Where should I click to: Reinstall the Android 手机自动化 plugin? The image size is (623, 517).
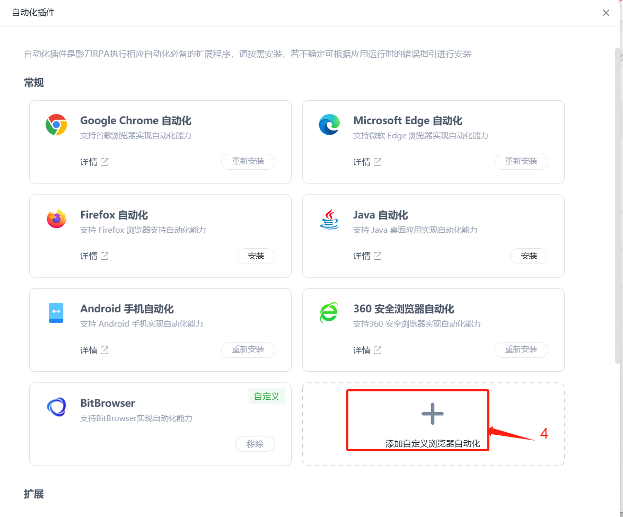[248, 350]
